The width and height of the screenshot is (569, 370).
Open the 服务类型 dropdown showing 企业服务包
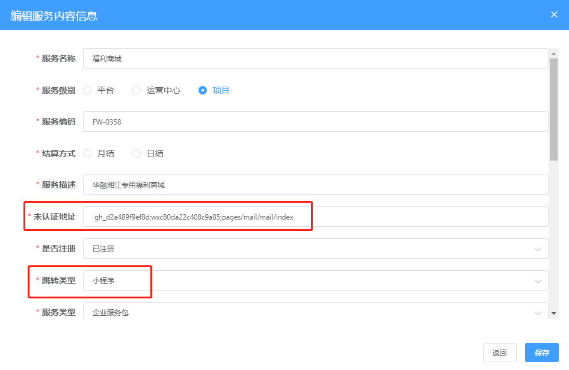click(315, 312)
